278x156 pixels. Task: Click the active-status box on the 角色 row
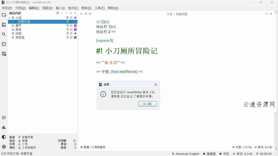[x=71, y=29]
